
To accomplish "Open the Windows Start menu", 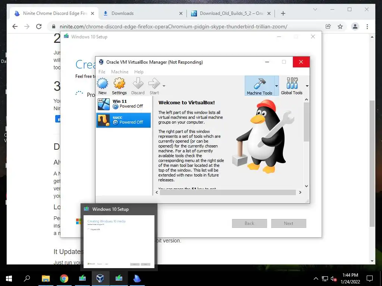I will [9, 279].
